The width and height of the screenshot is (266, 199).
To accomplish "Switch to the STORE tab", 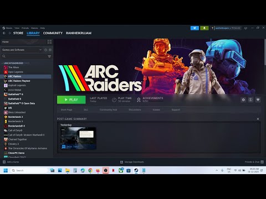I will [x=18, y=33].
